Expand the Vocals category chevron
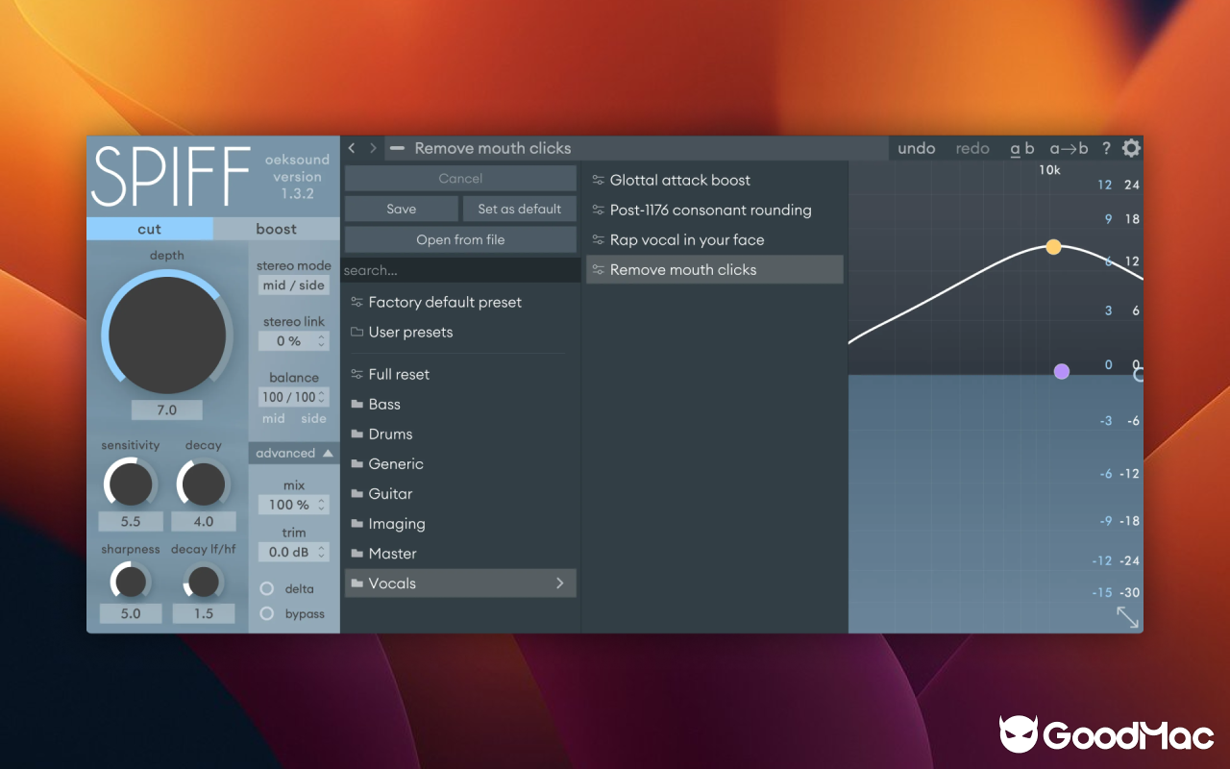Image resolution: width=1230 pixels, height=769 pixels. (x=560, y=583)
